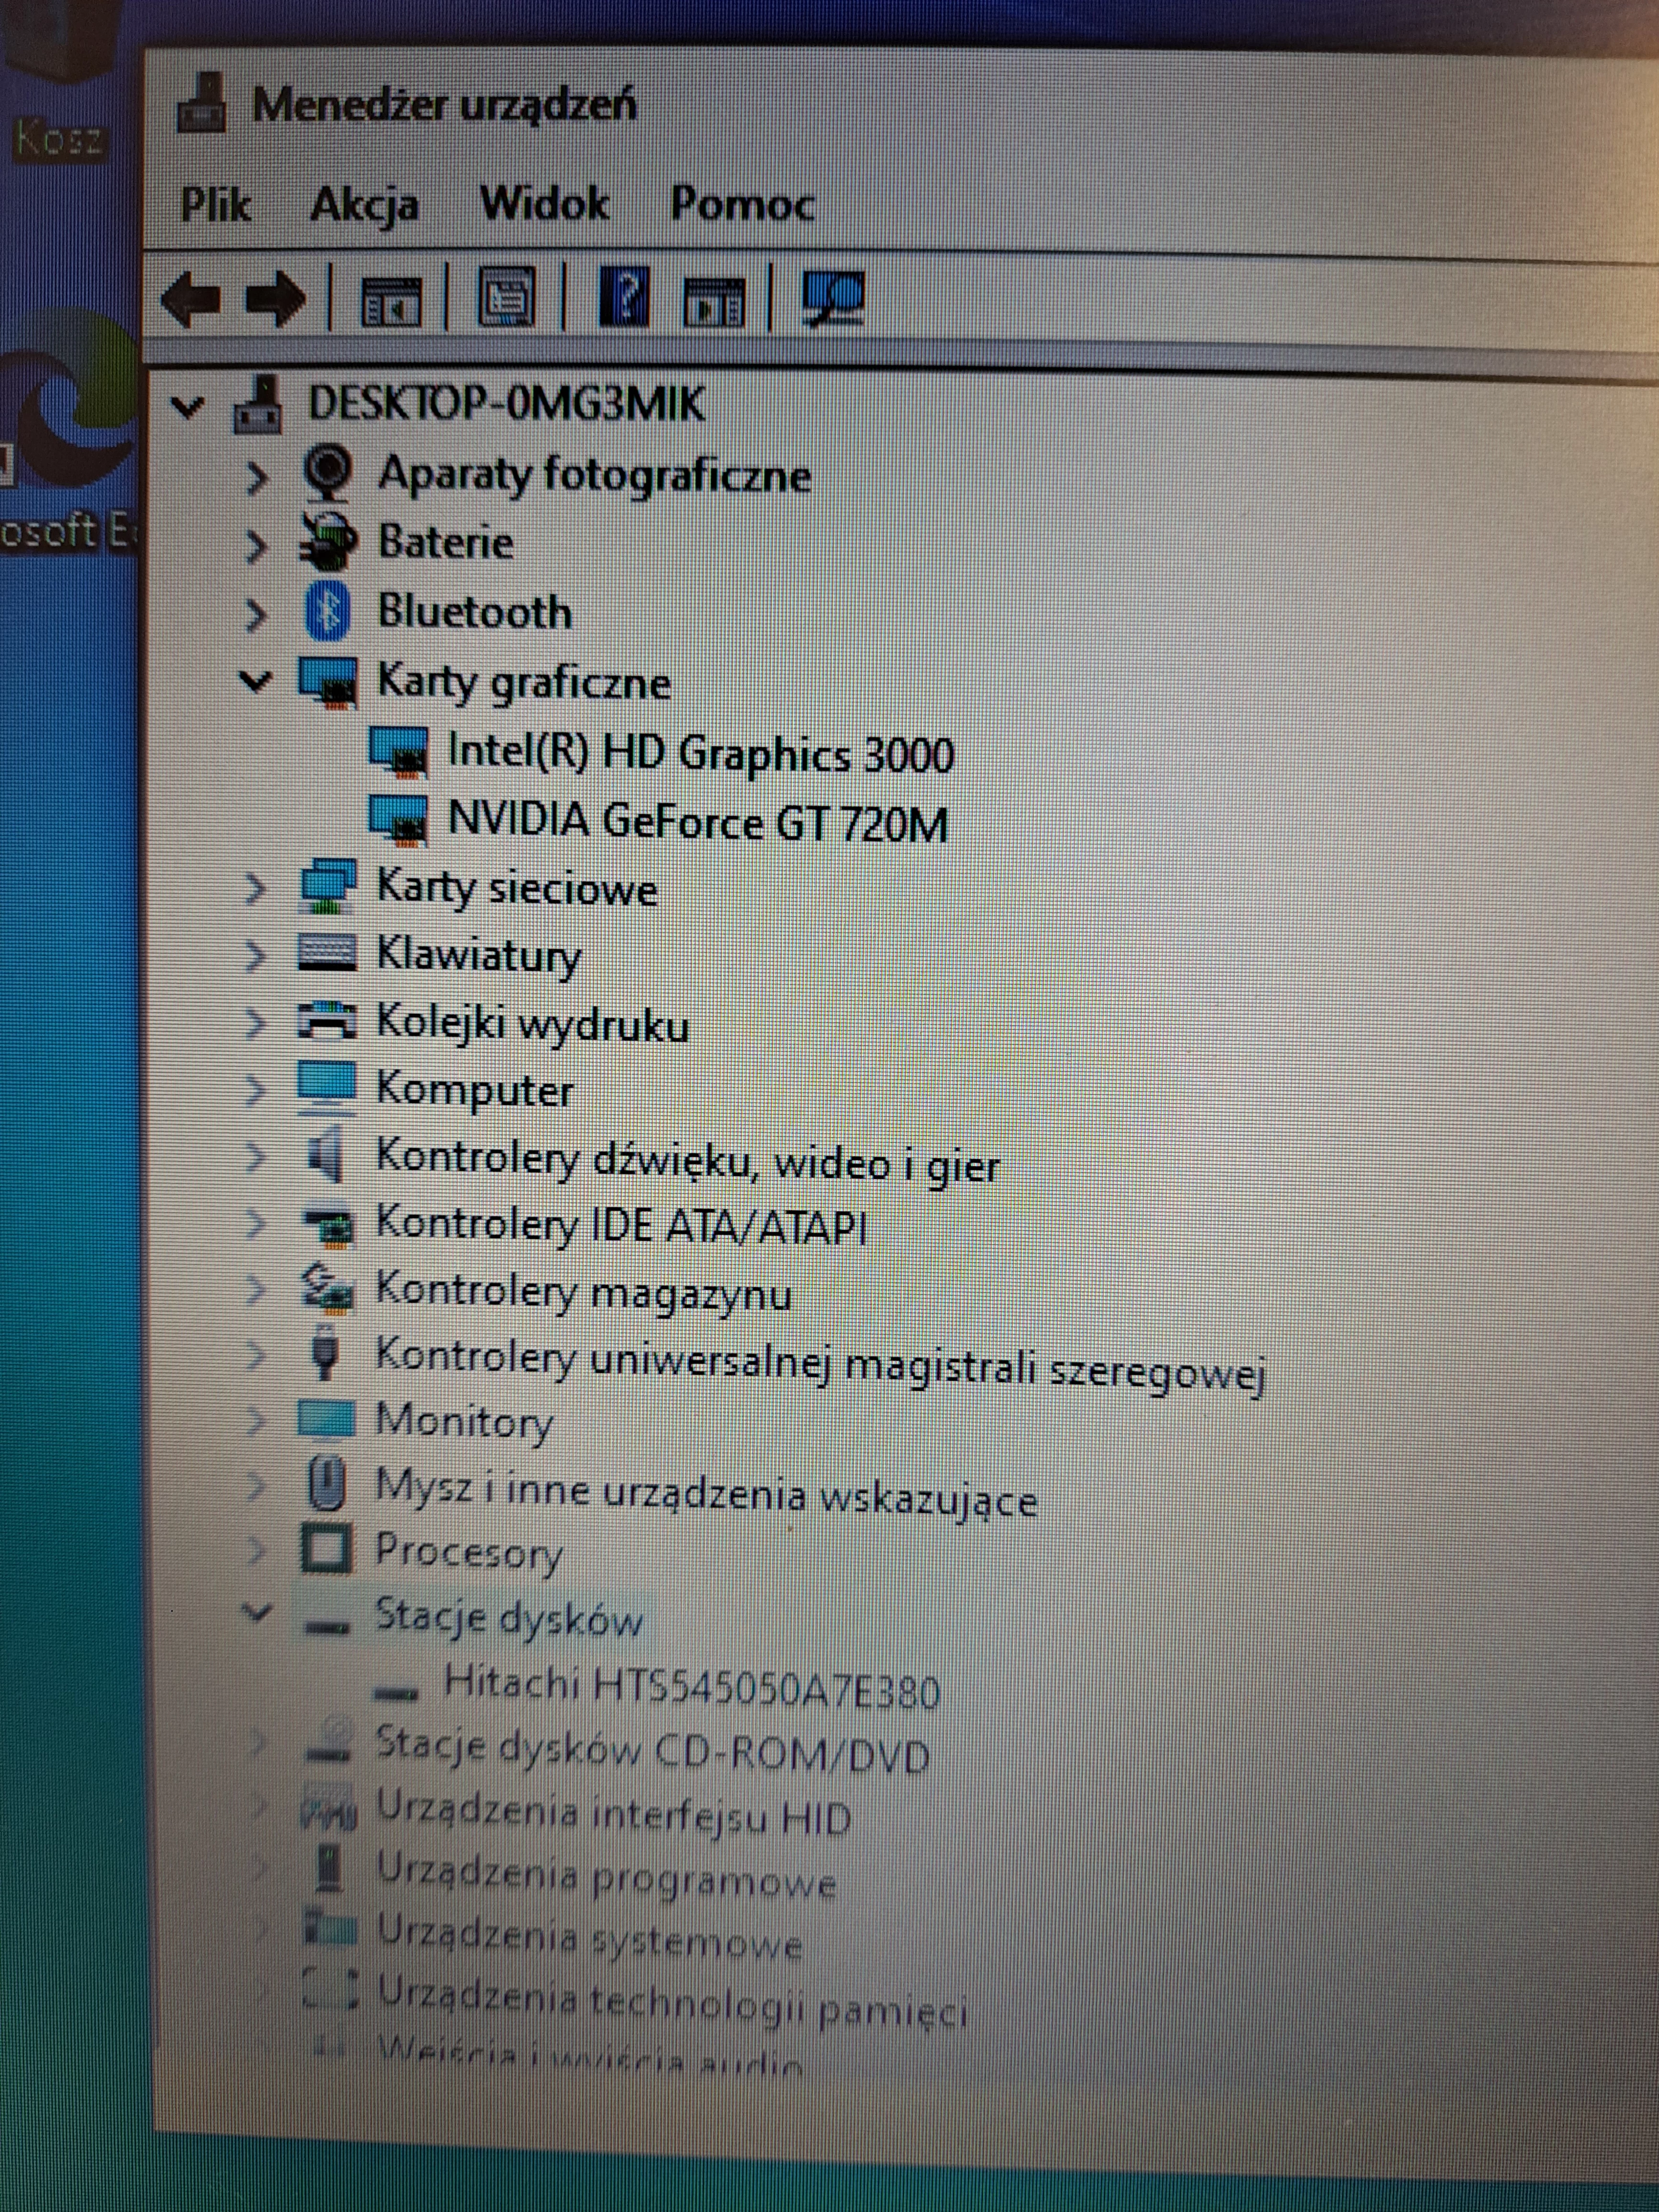1659x2212 pixels.
Task: Select the DESKTOP-0MG3MIK computer name
Action: click(506, 403)
